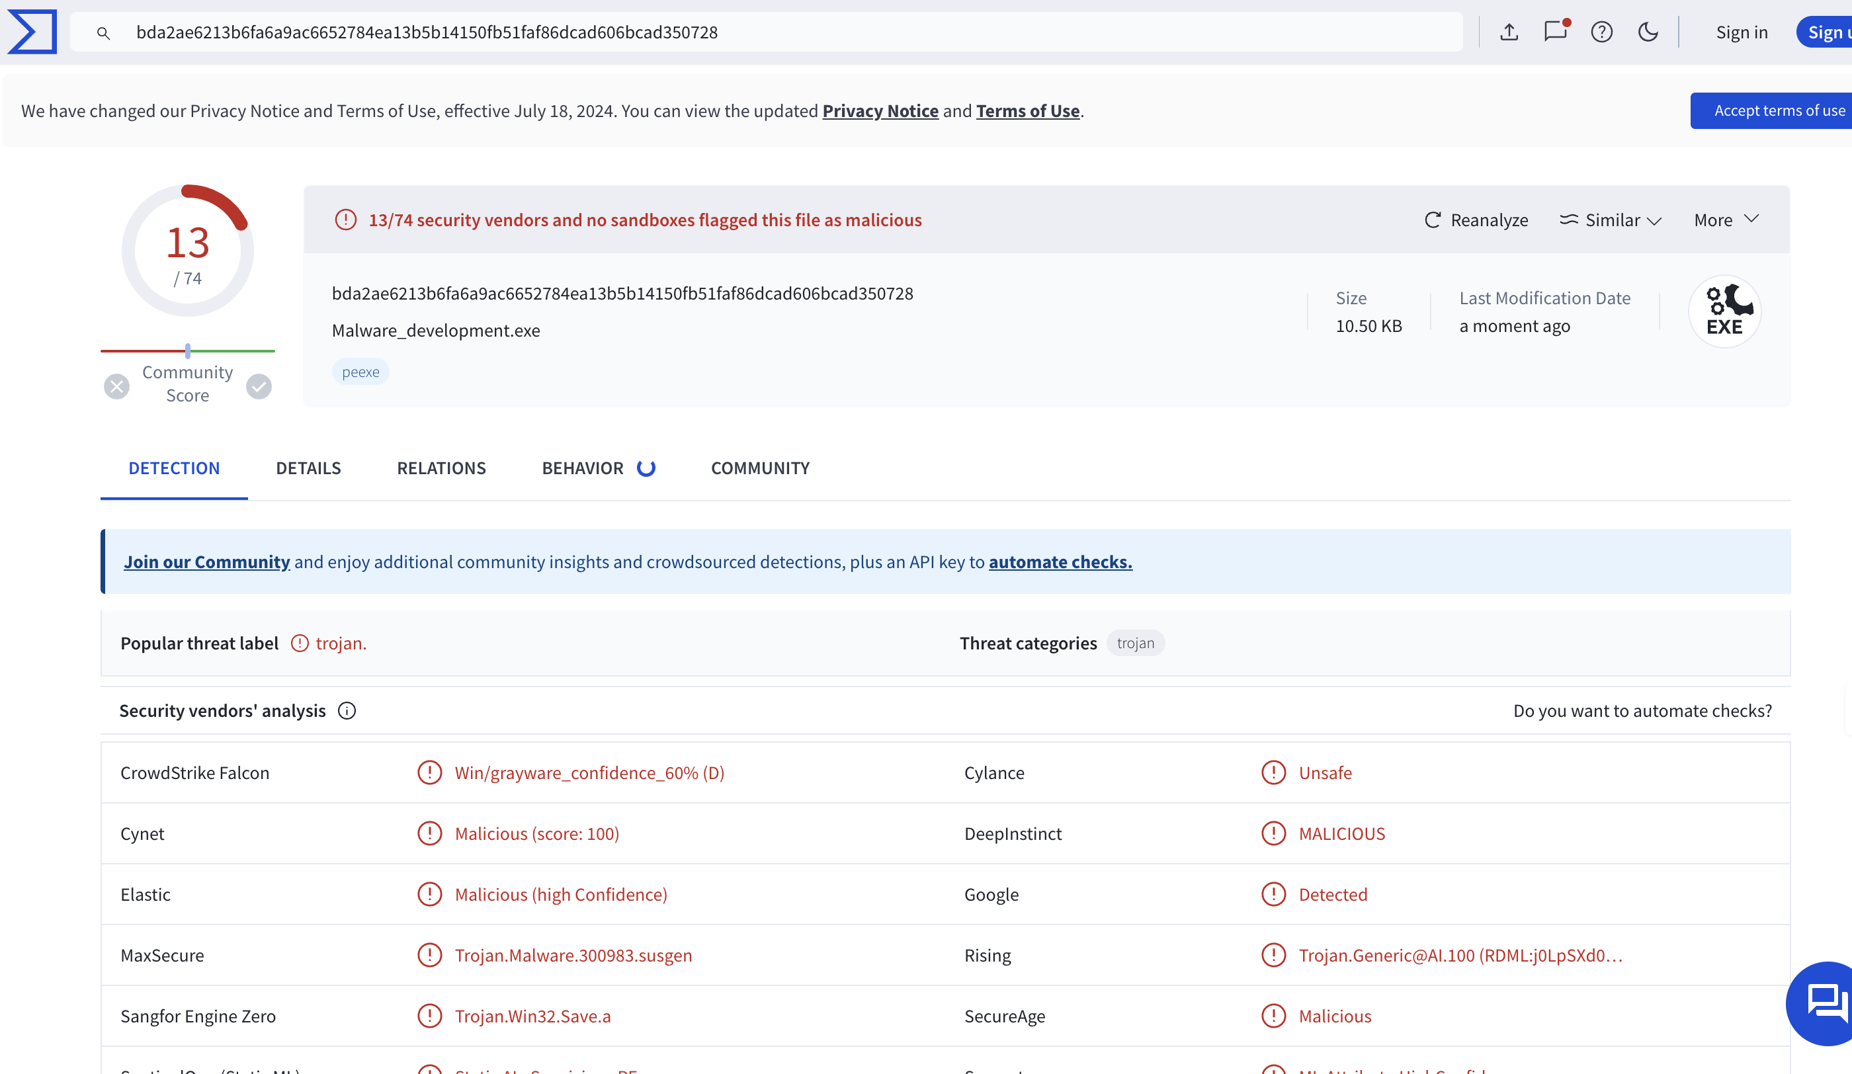Screen dimensions: 1852x1074
Task: Open the Relations tab
Action: (x=441, y=468)
